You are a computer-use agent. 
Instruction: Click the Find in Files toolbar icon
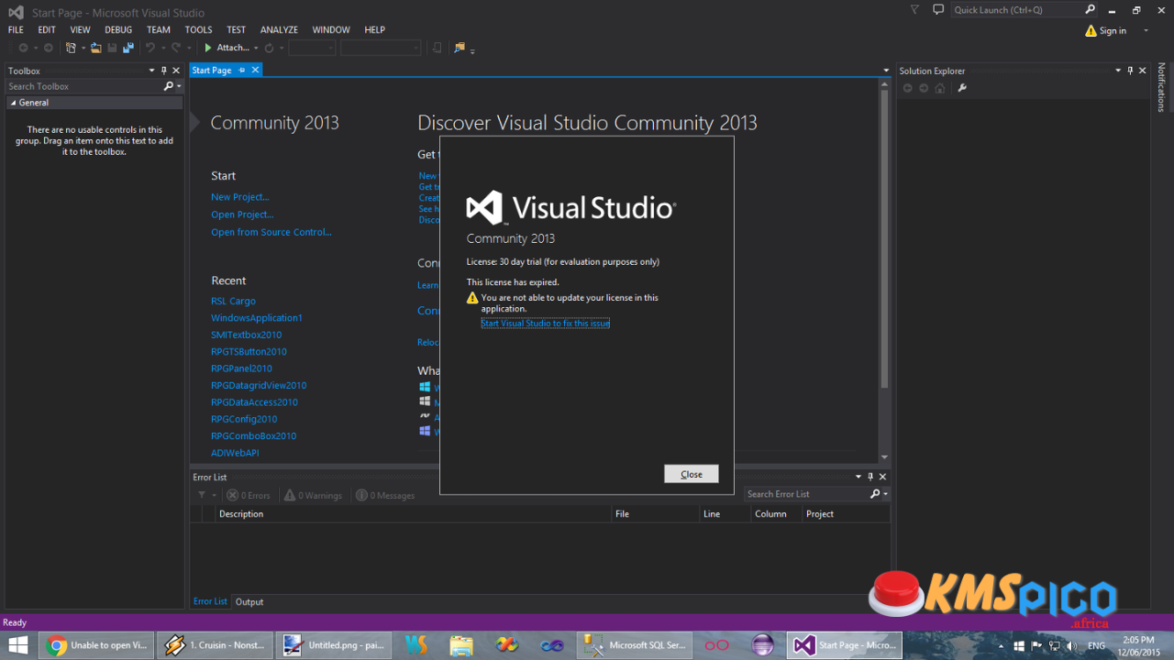460,48
